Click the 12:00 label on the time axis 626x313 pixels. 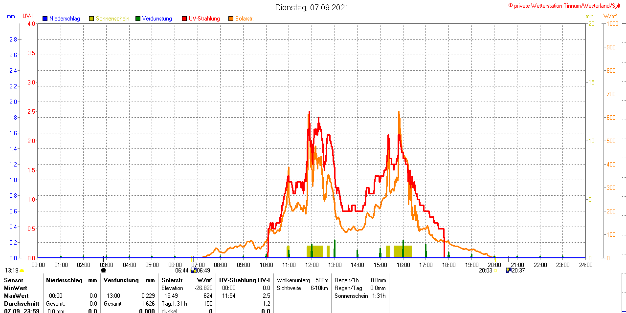click(x=312, y=265)
